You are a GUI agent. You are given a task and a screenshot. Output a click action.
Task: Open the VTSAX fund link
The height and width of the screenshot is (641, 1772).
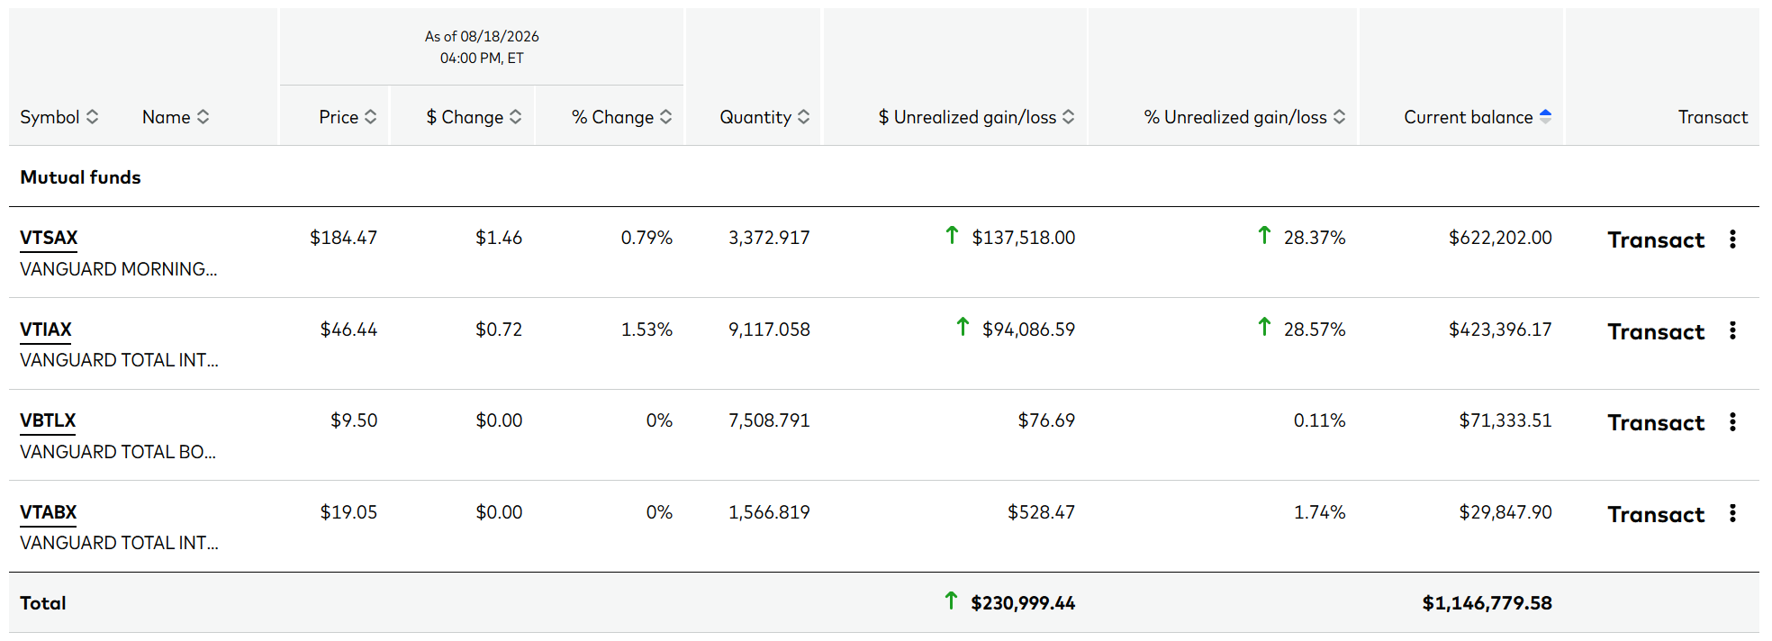click(x=49, y=238)
